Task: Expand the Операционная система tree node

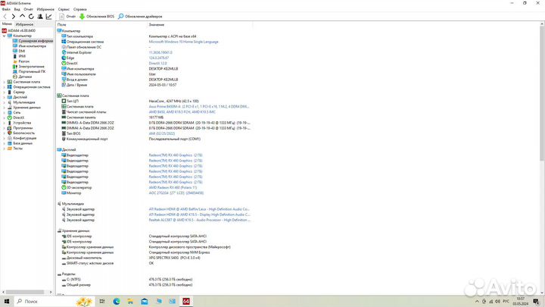Action: [x=4, y=87]
